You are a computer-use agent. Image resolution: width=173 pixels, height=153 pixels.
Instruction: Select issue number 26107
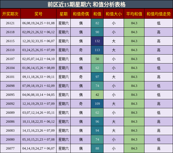click(x=10, y=59)
